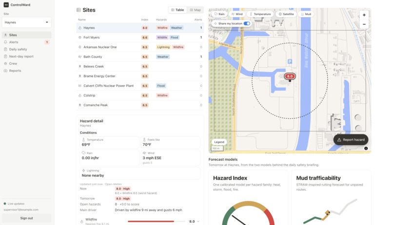This screenshot has width=393, height=225.
Task: Click the wind icon beside Bath County
Action: (80, 57)
